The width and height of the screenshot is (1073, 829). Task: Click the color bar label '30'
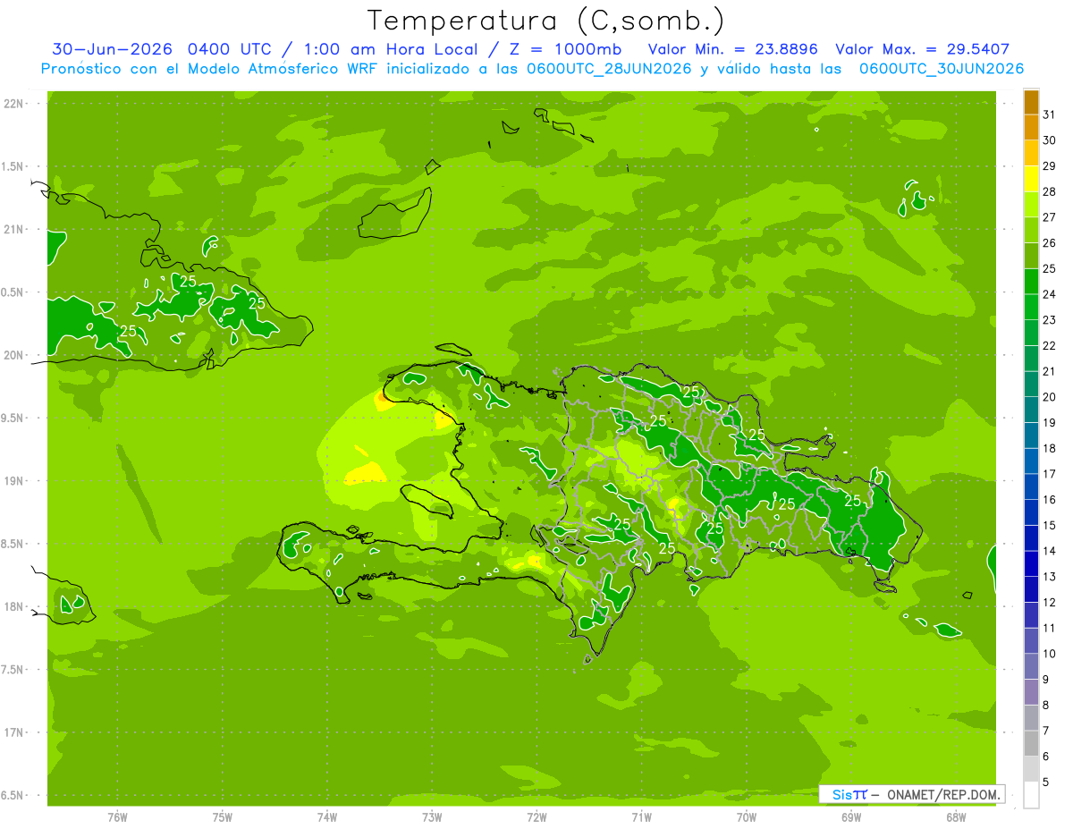coord(1049,140)
